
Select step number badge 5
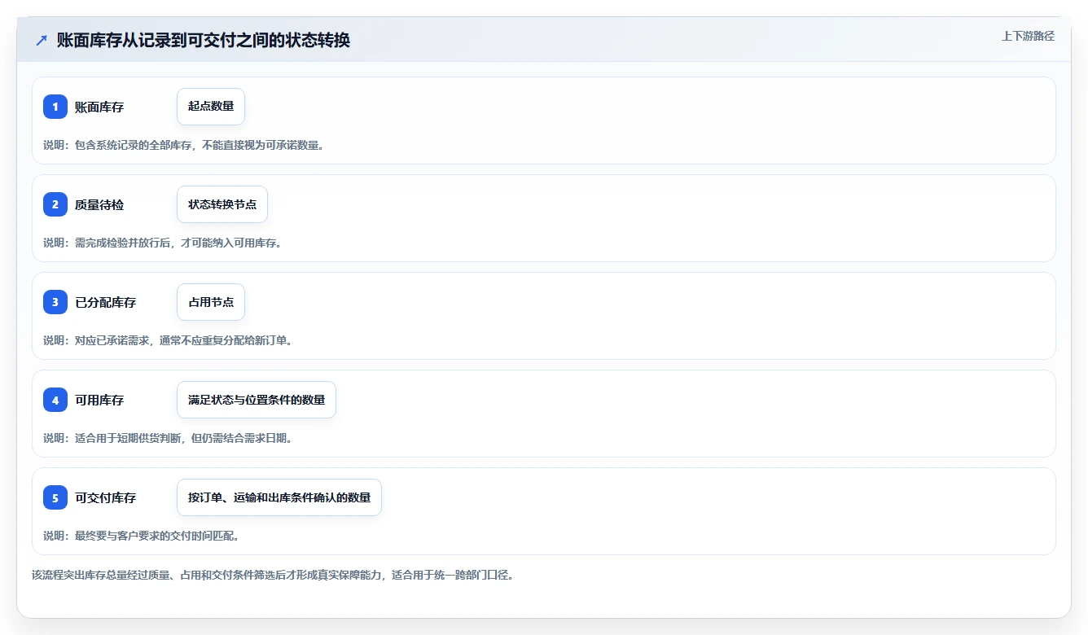(55, 497)
